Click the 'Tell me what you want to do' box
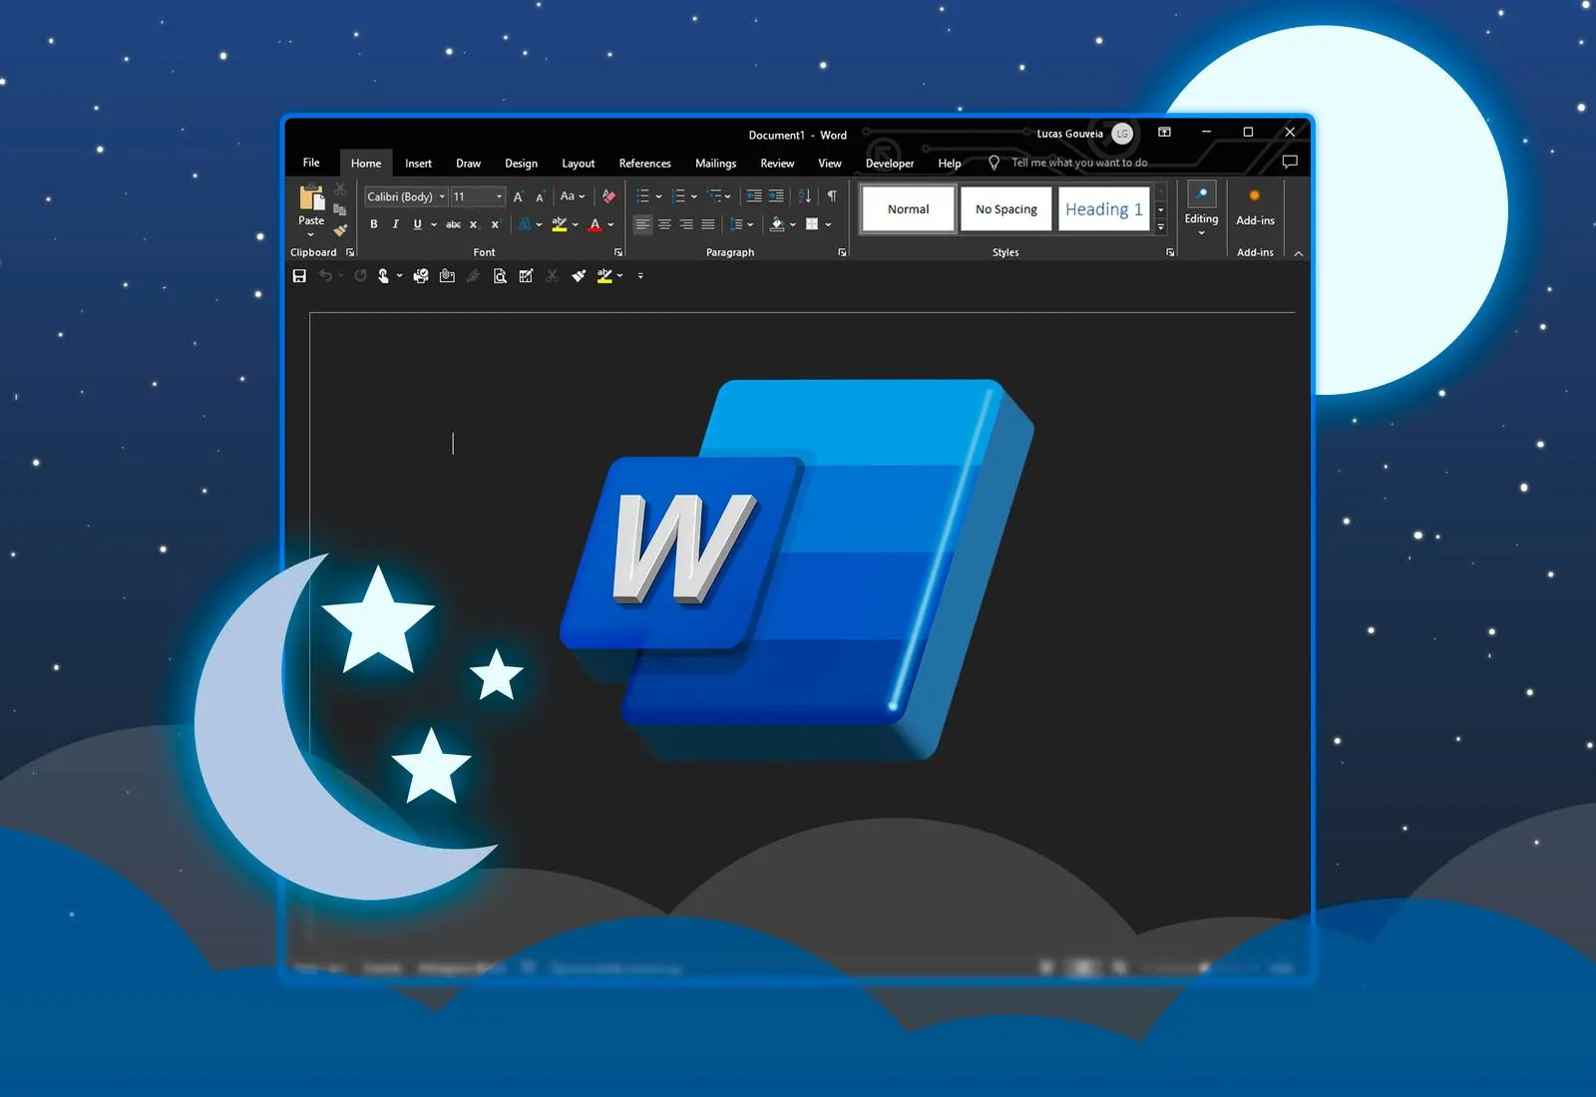This screenshot has height=1097, width=1596. tap(1078, 163)
